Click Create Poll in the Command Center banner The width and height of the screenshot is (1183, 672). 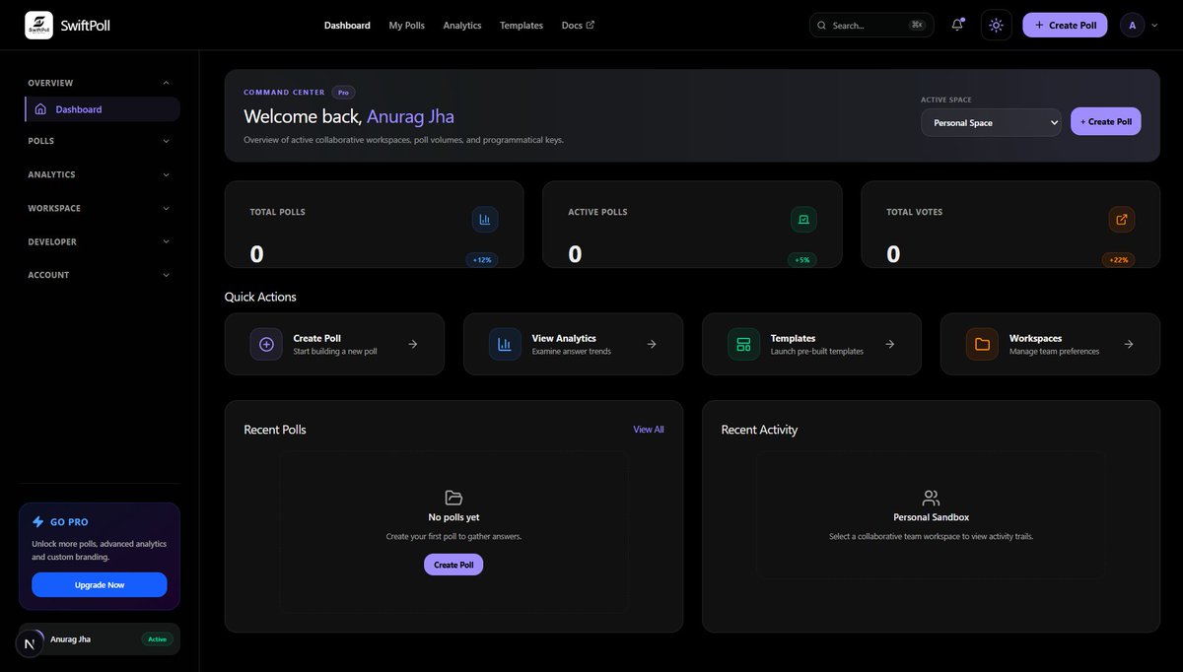point(1106,121)
